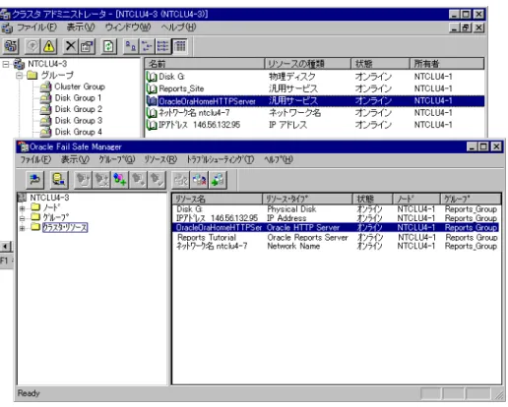
Task: Open the 表示 menu in Cluster Administrator
Action: tap(81, 28)
